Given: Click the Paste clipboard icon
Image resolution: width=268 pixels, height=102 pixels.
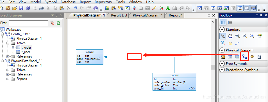Looking at the screenshot, I should click(62, 8).
